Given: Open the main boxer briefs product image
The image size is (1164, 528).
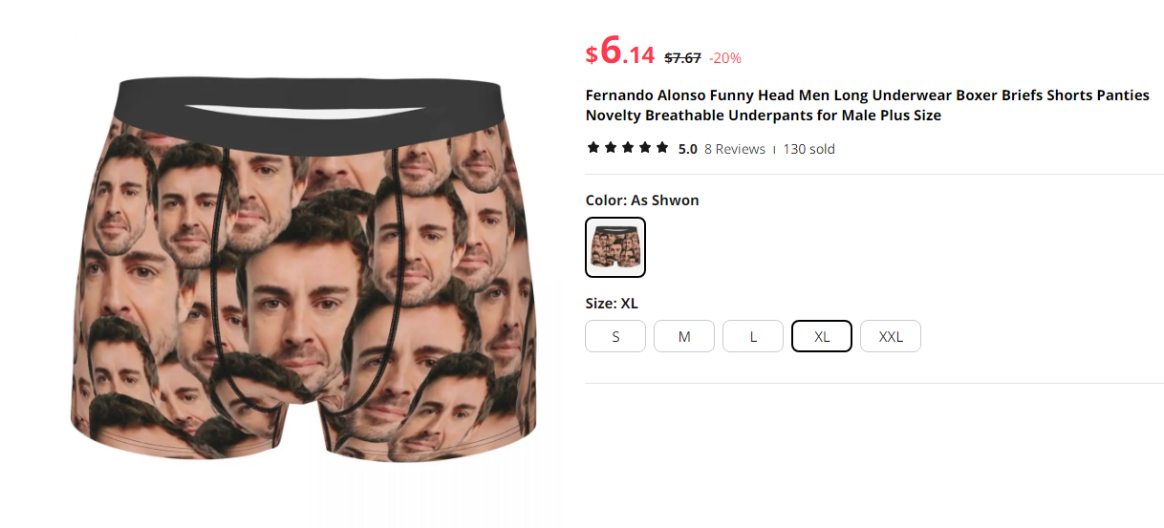Looking at the screenshot, I should click(301, 267).
